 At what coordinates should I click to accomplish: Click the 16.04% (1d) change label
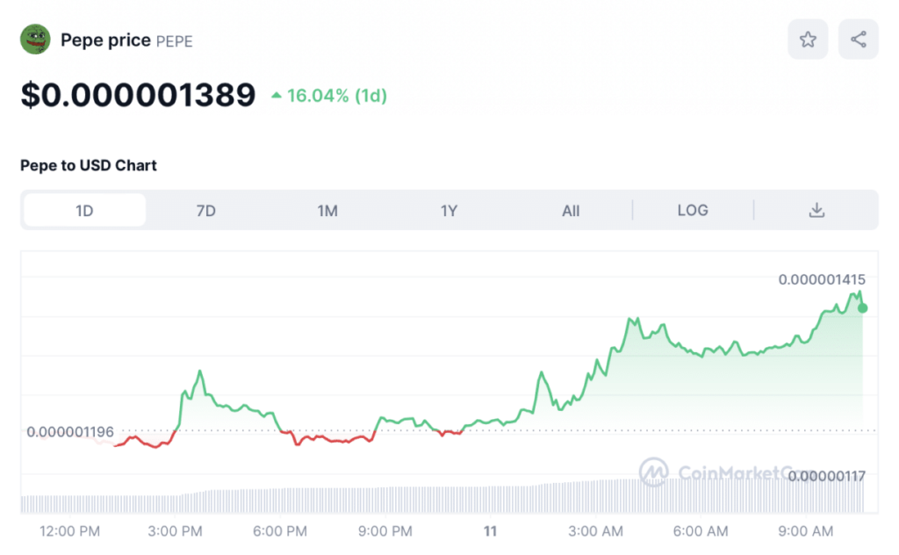[x=337, y=96]
